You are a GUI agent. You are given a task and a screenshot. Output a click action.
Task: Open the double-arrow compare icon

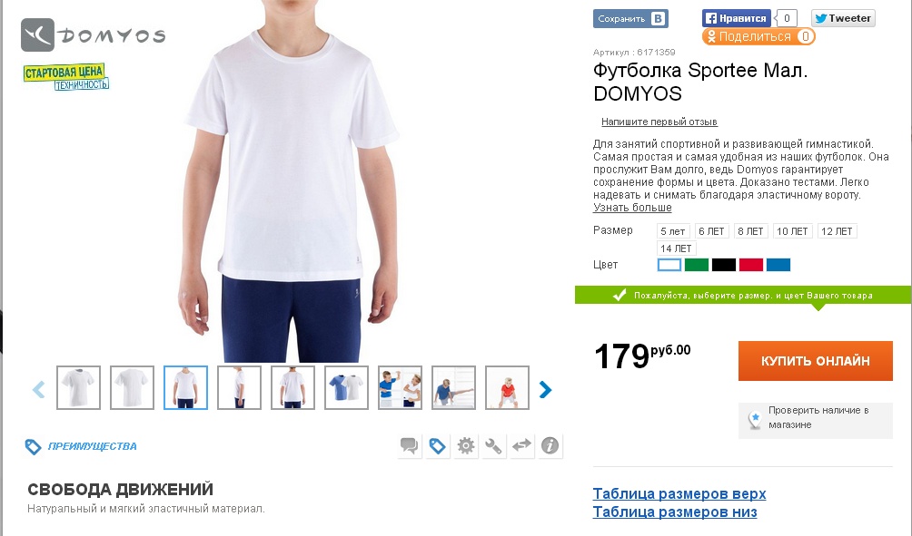coord(521,446)
